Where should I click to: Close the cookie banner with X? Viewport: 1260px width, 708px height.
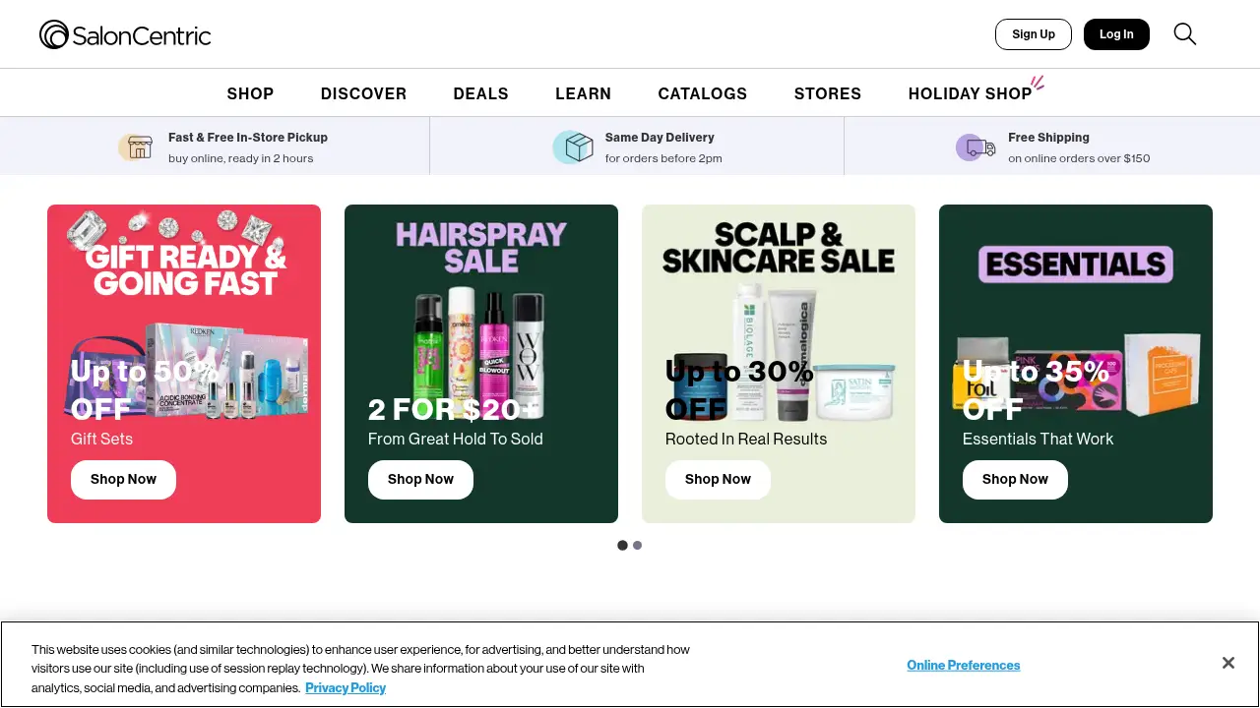1228,664
